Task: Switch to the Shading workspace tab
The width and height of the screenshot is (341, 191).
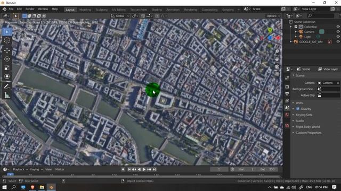Action: click(x=157, y=10)
